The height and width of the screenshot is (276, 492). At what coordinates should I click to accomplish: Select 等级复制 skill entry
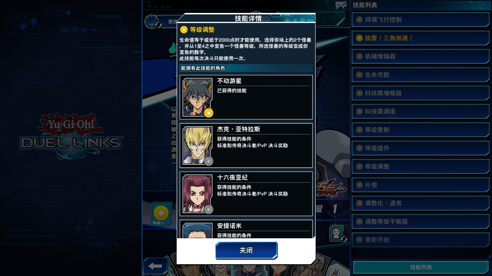click(420, 130)
